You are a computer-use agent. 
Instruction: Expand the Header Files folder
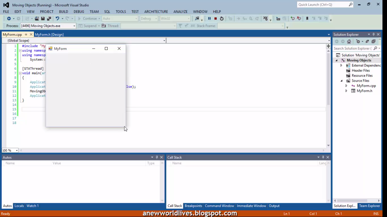tap(341, 70)
